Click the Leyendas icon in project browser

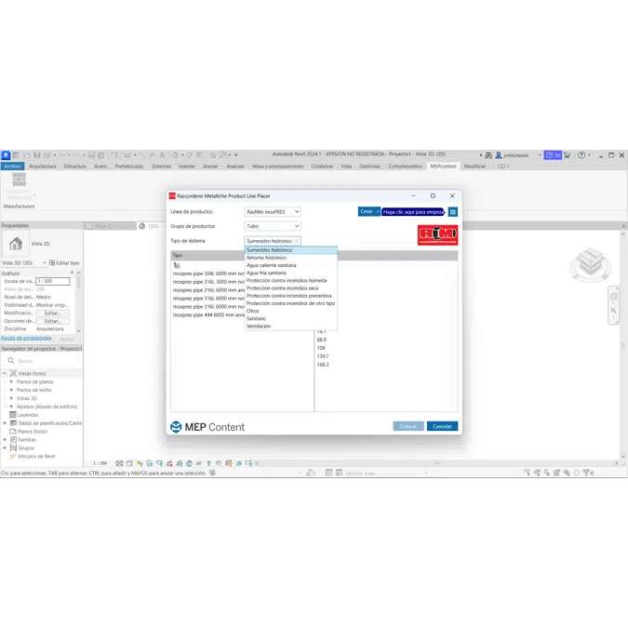pyautogui.click(x=13, y=415)
